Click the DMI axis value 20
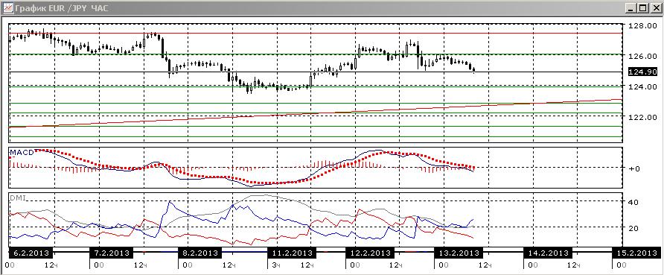Image resolution: width=664 pixels, height=275 pixels. [x=634, y=228]
